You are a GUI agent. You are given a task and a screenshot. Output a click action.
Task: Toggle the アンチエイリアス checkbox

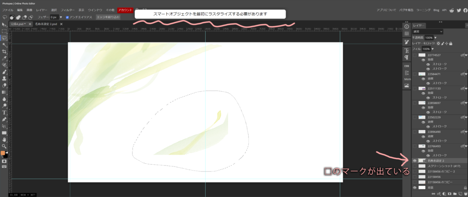[68, 17]
